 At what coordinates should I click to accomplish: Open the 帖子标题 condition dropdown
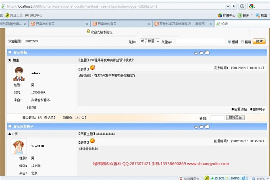(150, 41)
